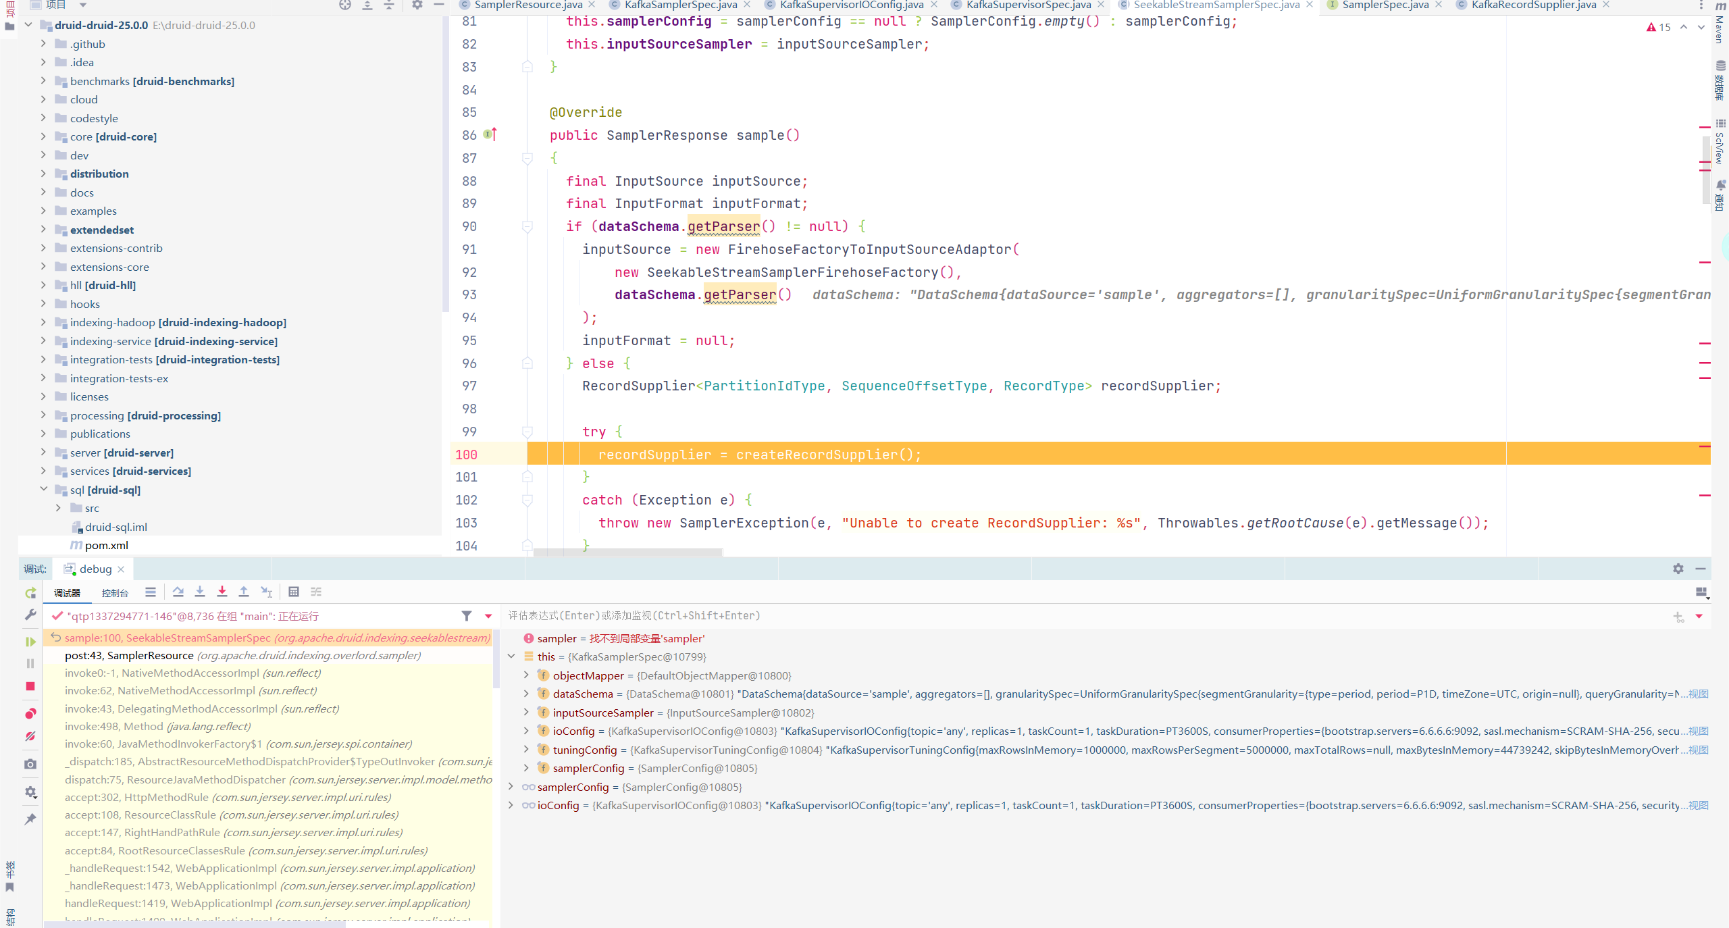Image resolution: width=1729 pixels, height=928 pixels.
Task: Open 视图 link on ioConfig field row
Action: click(1699, 731)
